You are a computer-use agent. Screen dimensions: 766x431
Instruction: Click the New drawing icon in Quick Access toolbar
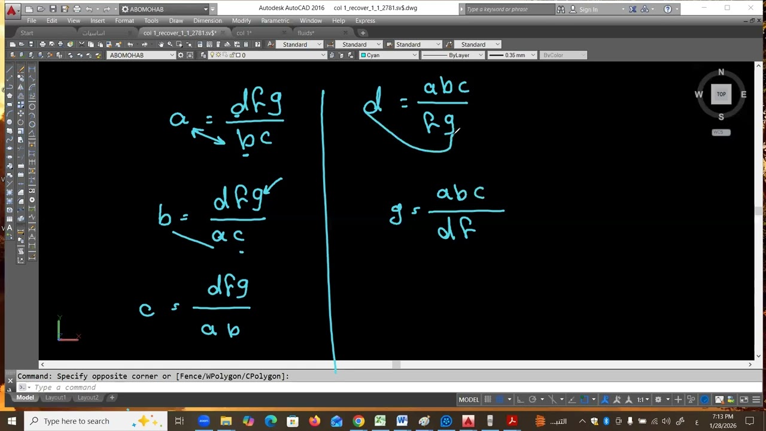pyautogui.click(x=29, y=9)
